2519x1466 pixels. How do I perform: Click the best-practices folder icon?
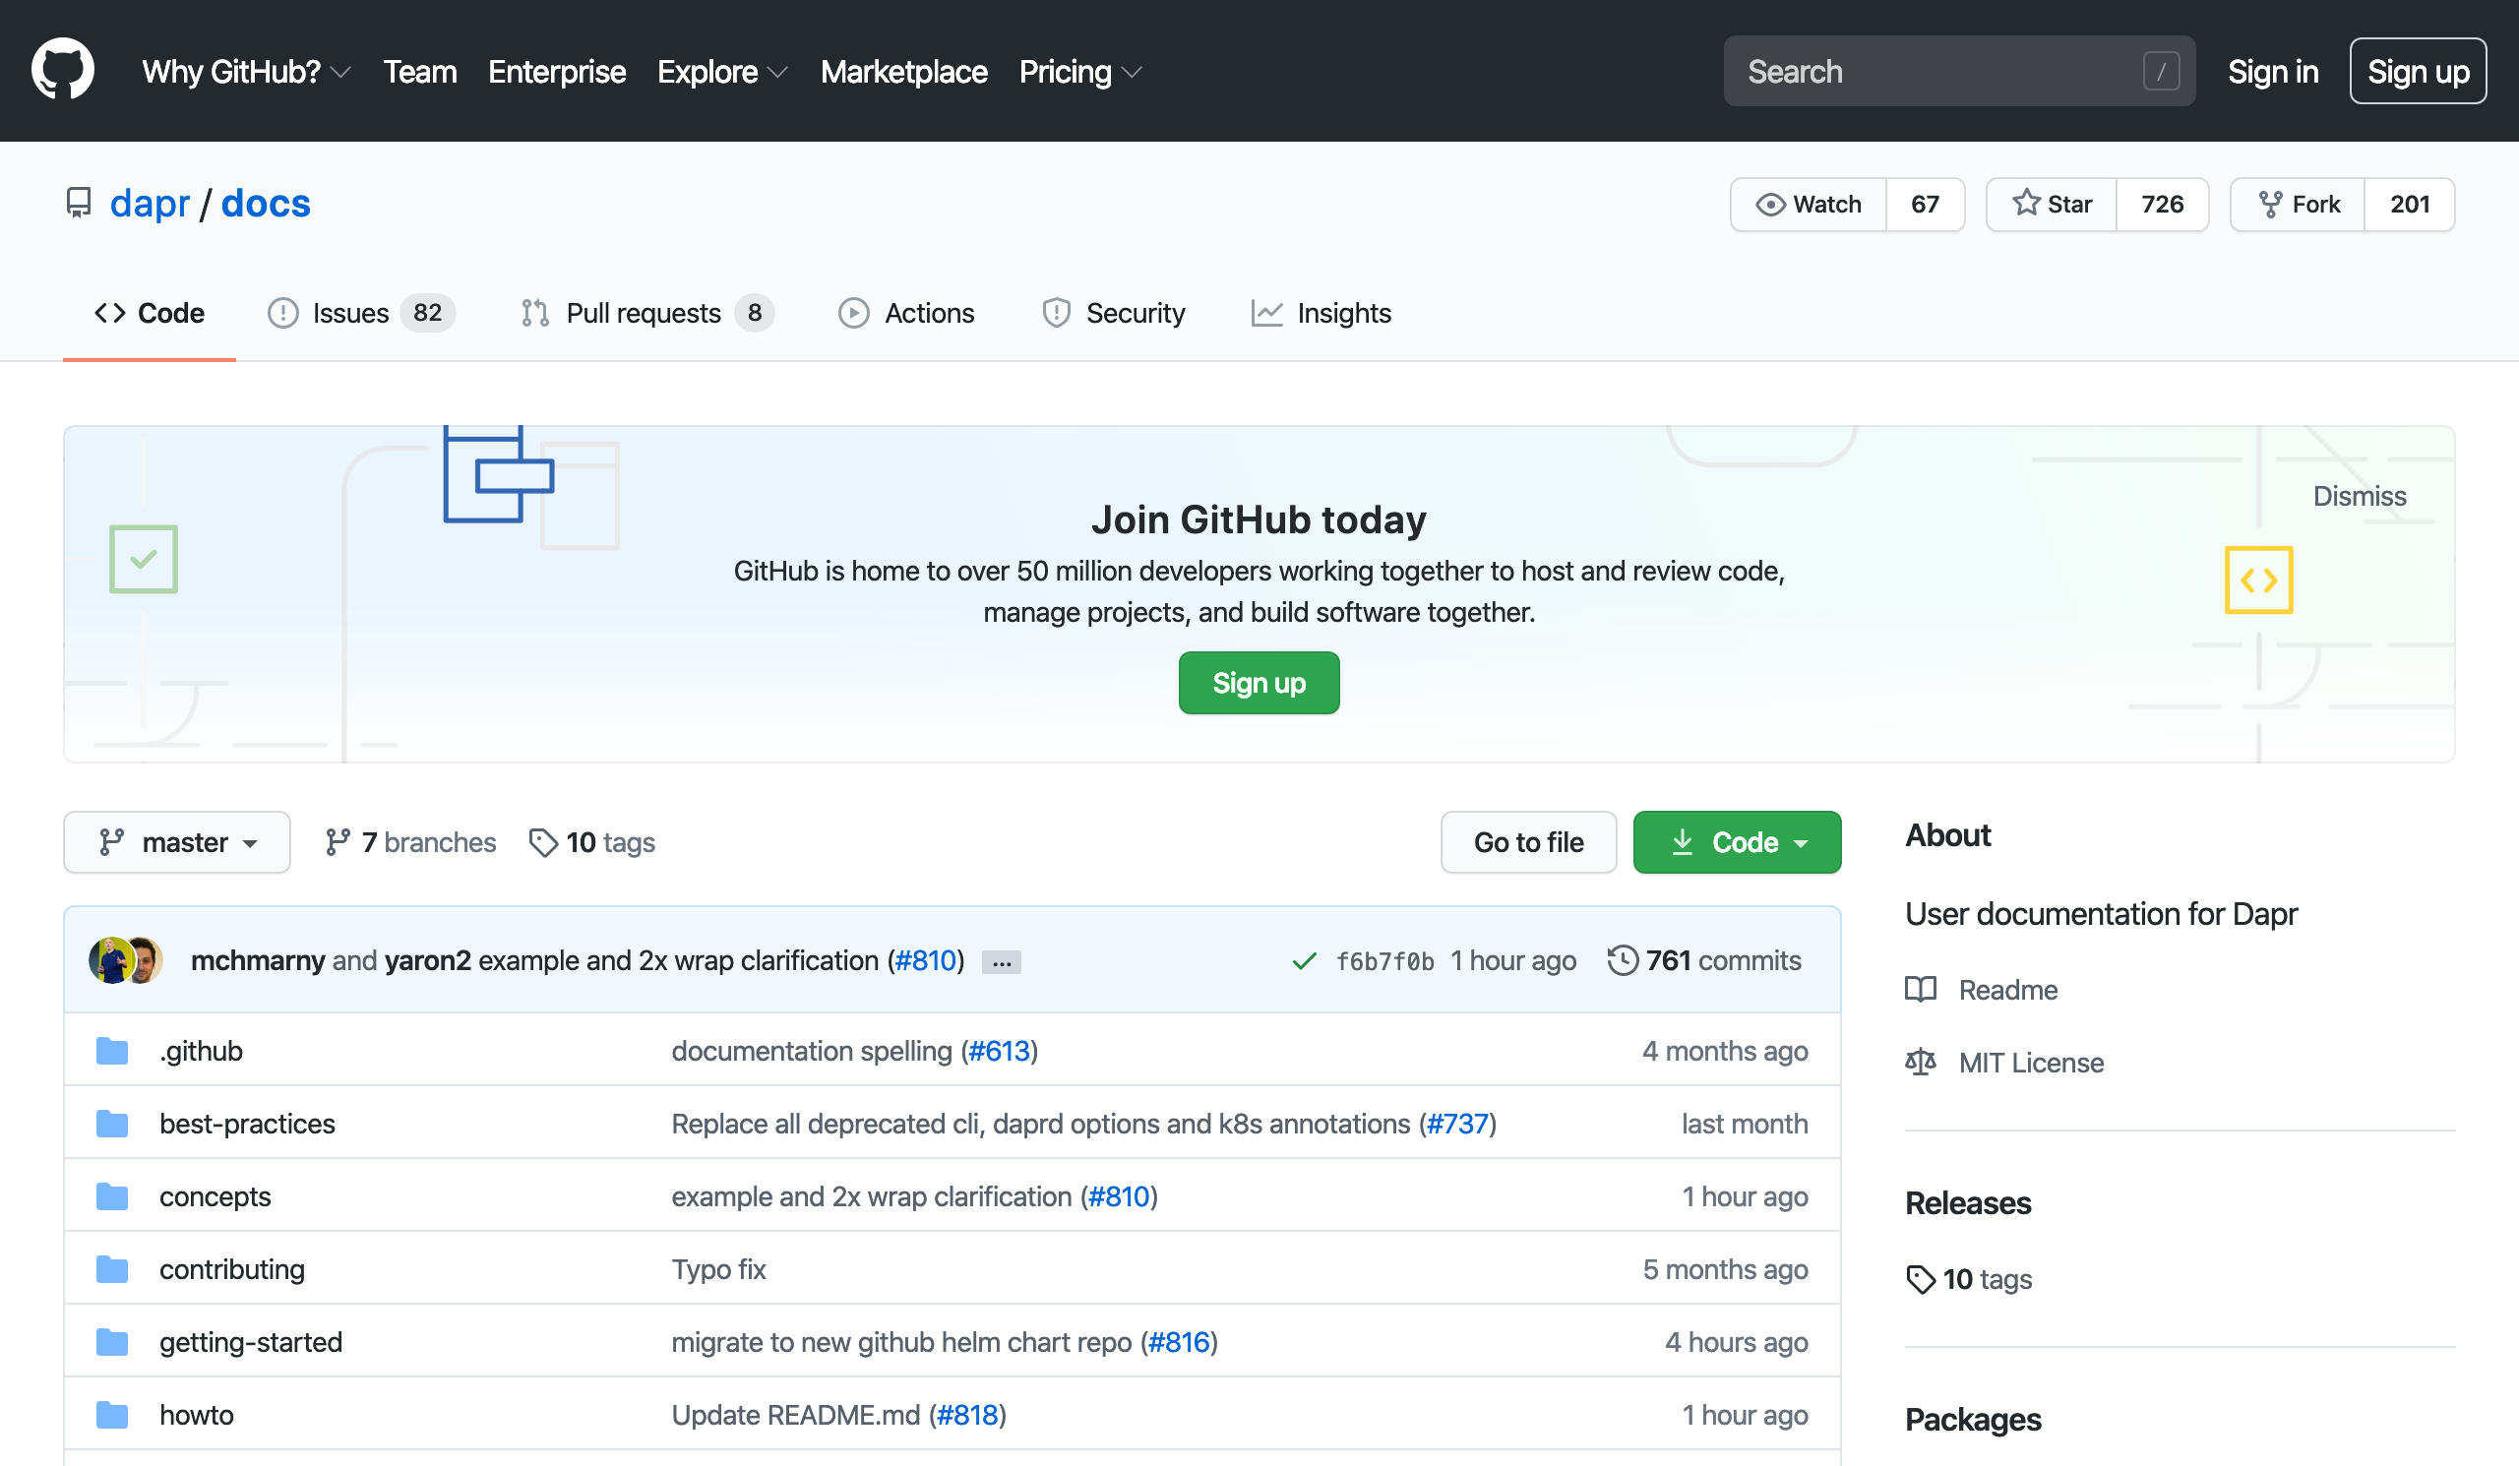click(x=112, y=1125)
